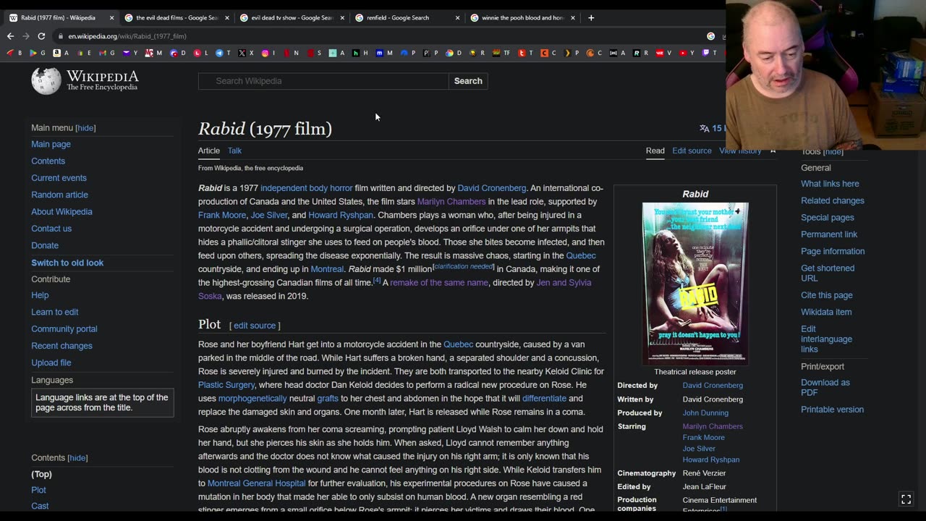The image size is (926, 521).
Task: Open the Plex bookmark
Action: point(572,53)
